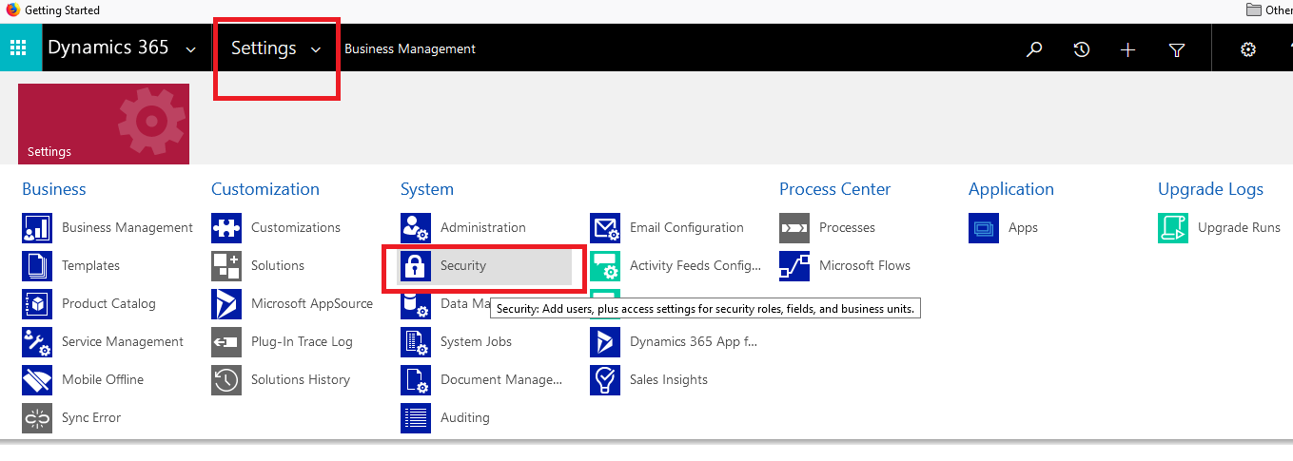Open Product Catalog link
Viewport: 1293px width, 461px height.
pyautogui.click(x=108, y=304)
